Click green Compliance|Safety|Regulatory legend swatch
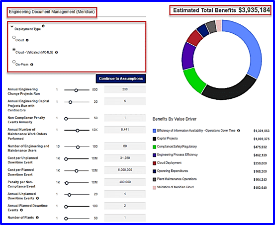This screenshot has height=225, width=275. click(x=154, y=147)
